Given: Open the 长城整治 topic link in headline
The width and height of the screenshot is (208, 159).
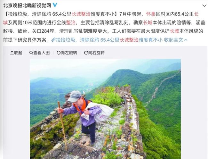Looking at the screenshot, I should [81, 14].
